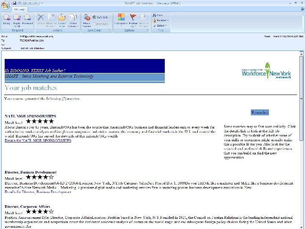Click the subject line SMART Job Matches
The width and height of the screenshot is (305, 229).
click(x=32, y=48)
